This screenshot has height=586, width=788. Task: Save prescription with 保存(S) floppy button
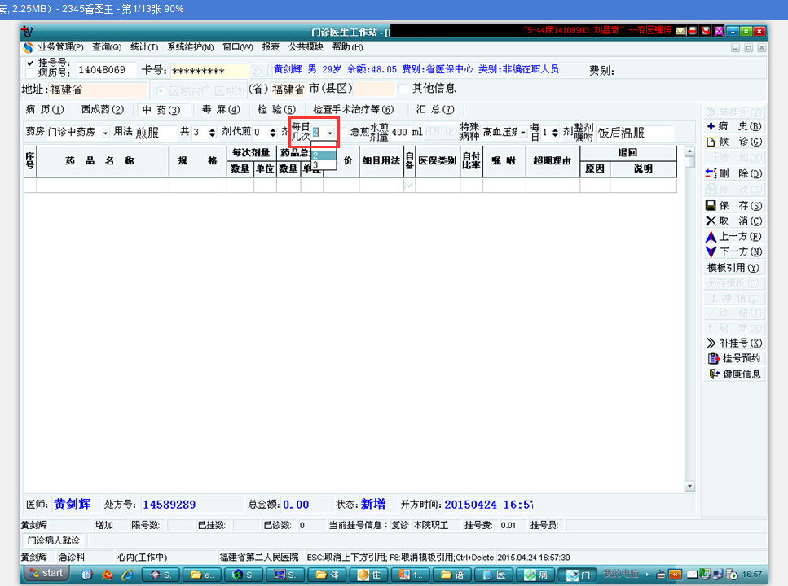pyautogui.click(x=733, y=205)
